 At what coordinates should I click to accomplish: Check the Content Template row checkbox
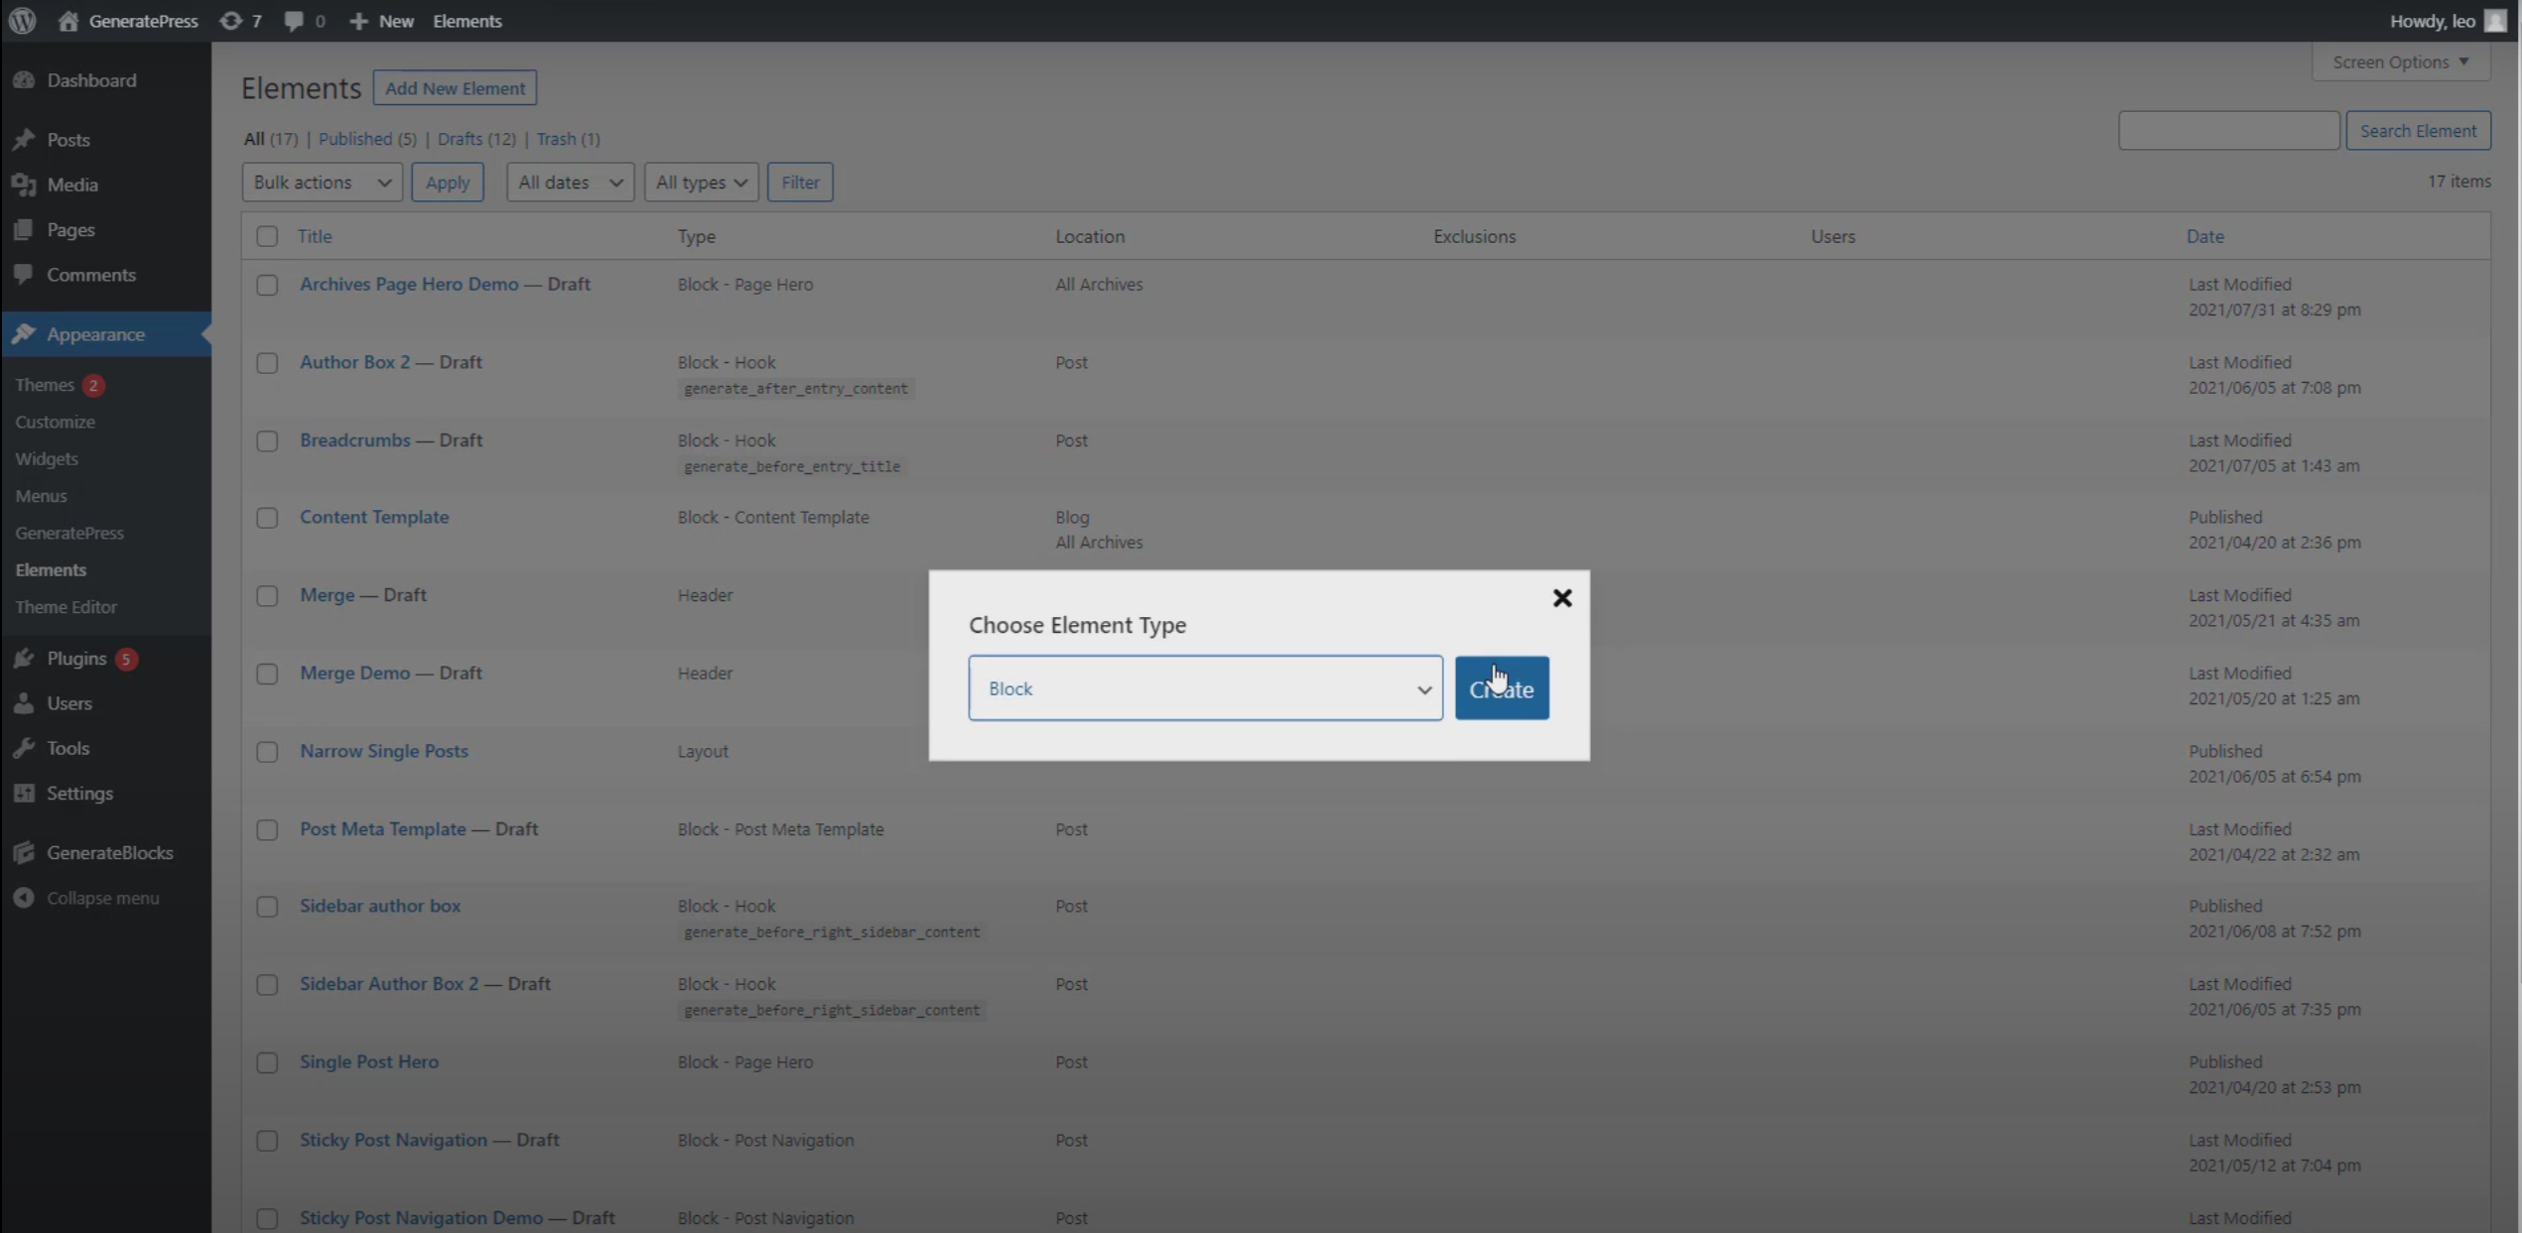(267, 519)
